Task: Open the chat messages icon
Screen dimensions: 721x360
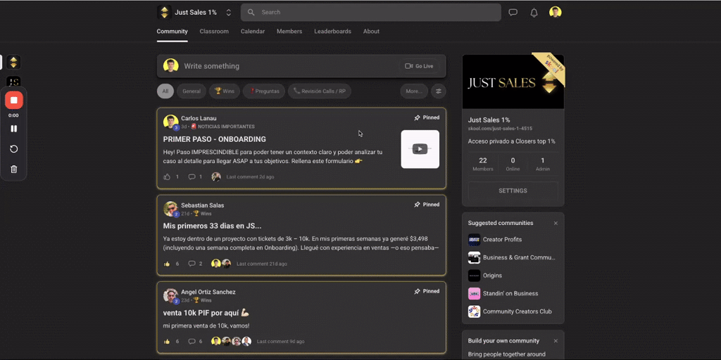Action: tap(513, 13)
